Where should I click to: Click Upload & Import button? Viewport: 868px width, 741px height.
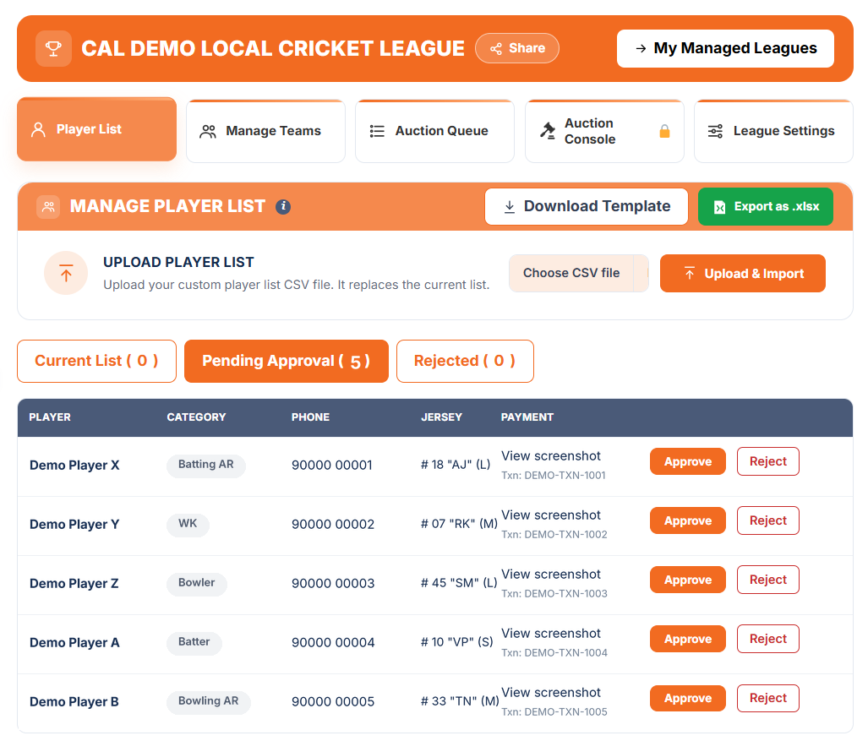(742, 274)
